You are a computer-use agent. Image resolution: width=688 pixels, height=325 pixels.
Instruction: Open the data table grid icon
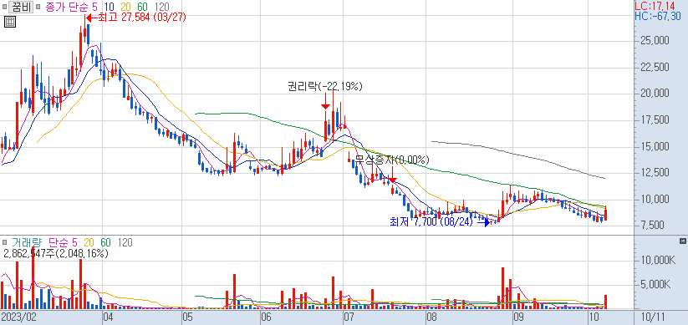click(10, 21)
